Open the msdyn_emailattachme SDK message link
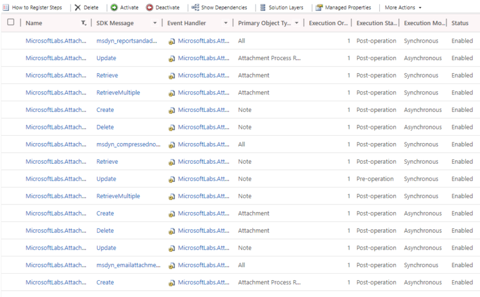 (128, 265)
